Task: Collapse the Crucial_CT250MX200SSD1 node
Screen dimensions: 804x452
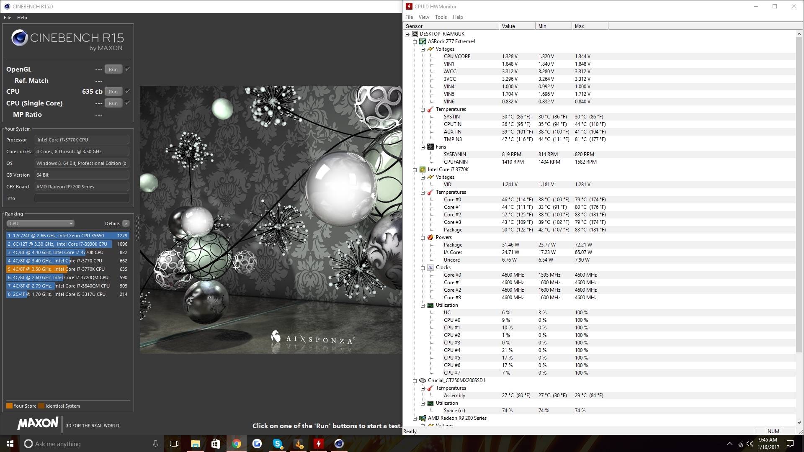Action: click(415, 380)
